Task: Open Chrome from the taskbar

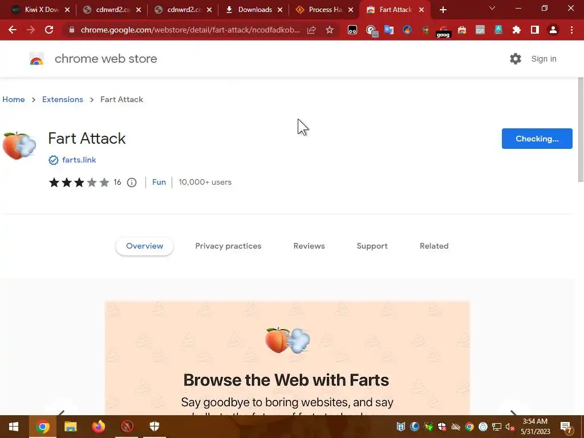Action: (x=42, y=427)
